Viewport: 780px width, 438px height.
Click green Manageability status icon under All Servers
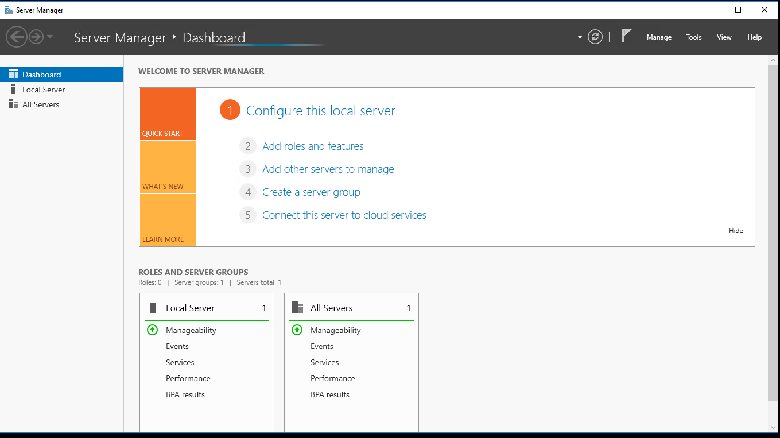[x=297, y=330]
